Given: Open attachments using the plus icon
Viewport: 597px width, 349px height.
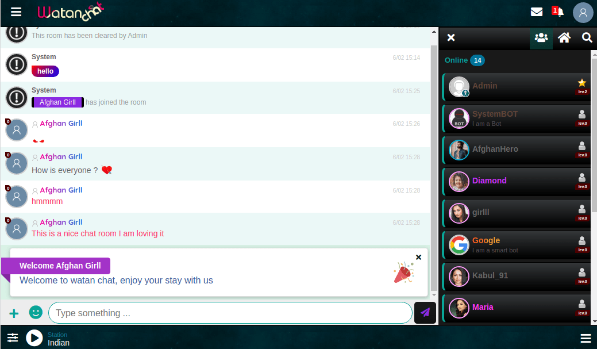Looking at the screenshot, I should (13, 313).
